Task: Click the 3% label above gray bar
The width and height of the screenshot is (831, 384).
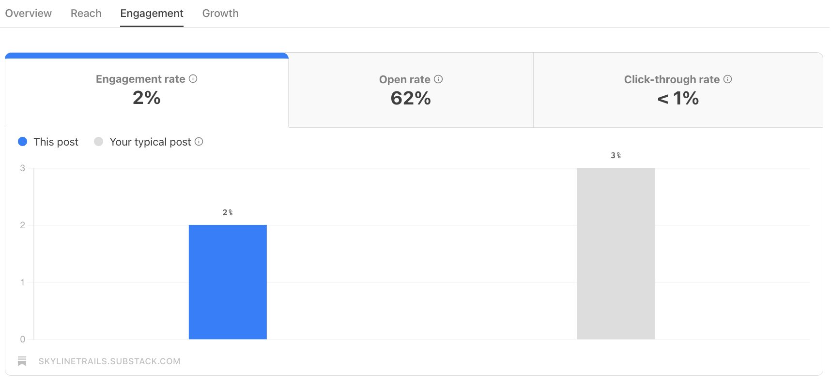Action: coord(616,156)
